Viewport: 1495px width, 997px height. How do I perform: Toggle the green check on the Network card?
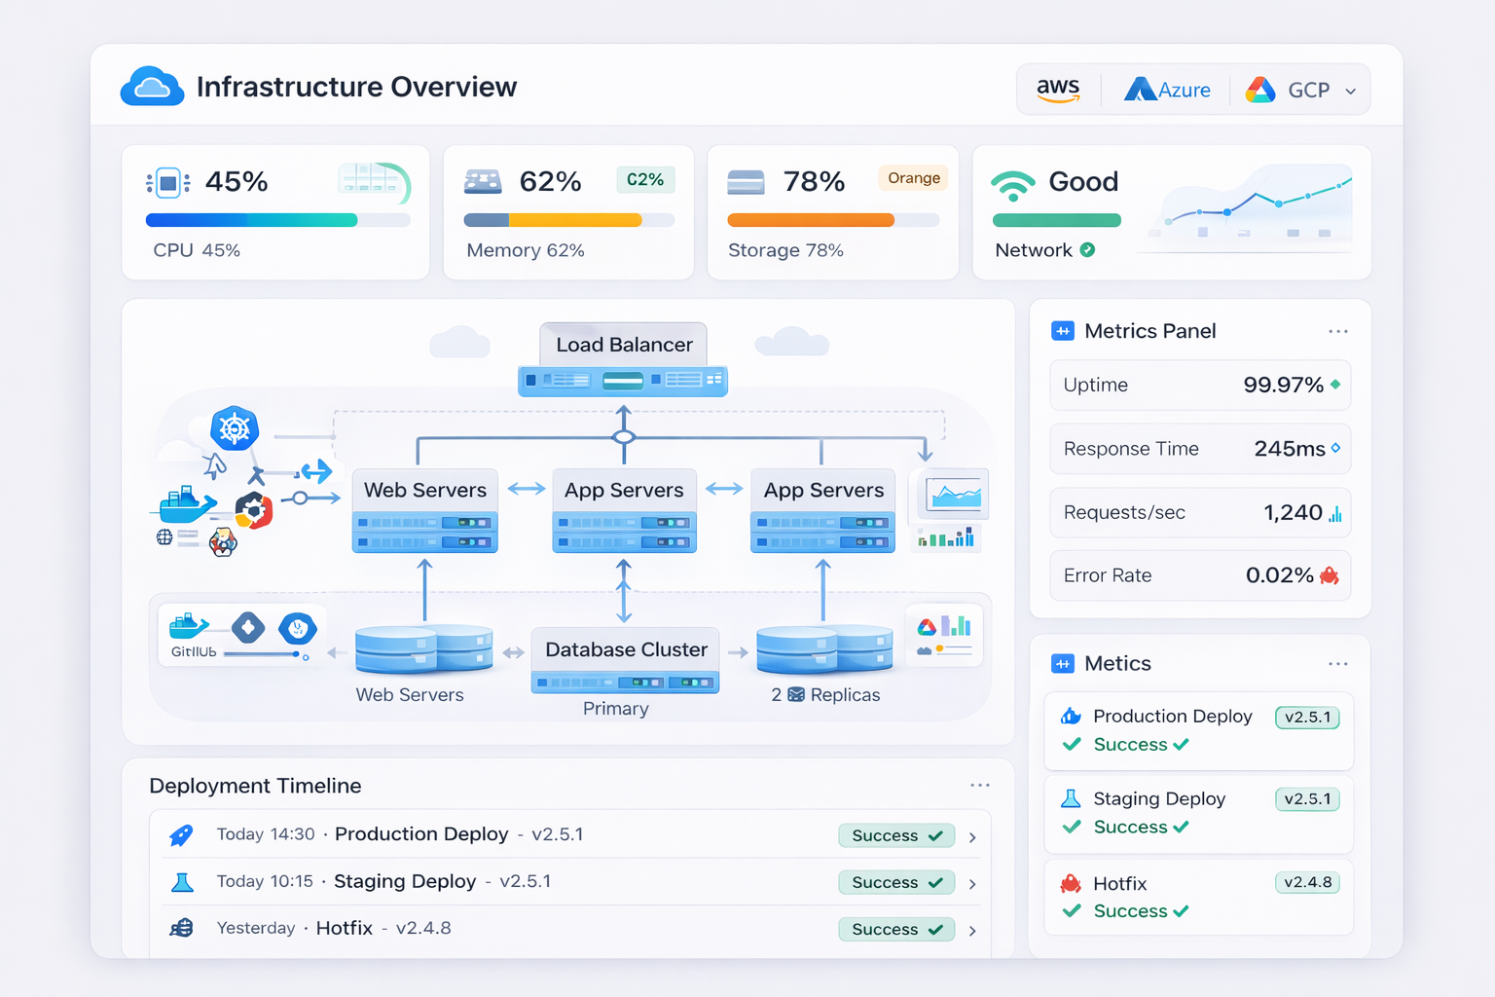[1088, 250]
